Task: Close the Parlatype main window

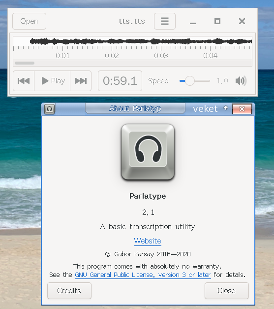Action: coord(242,21)
